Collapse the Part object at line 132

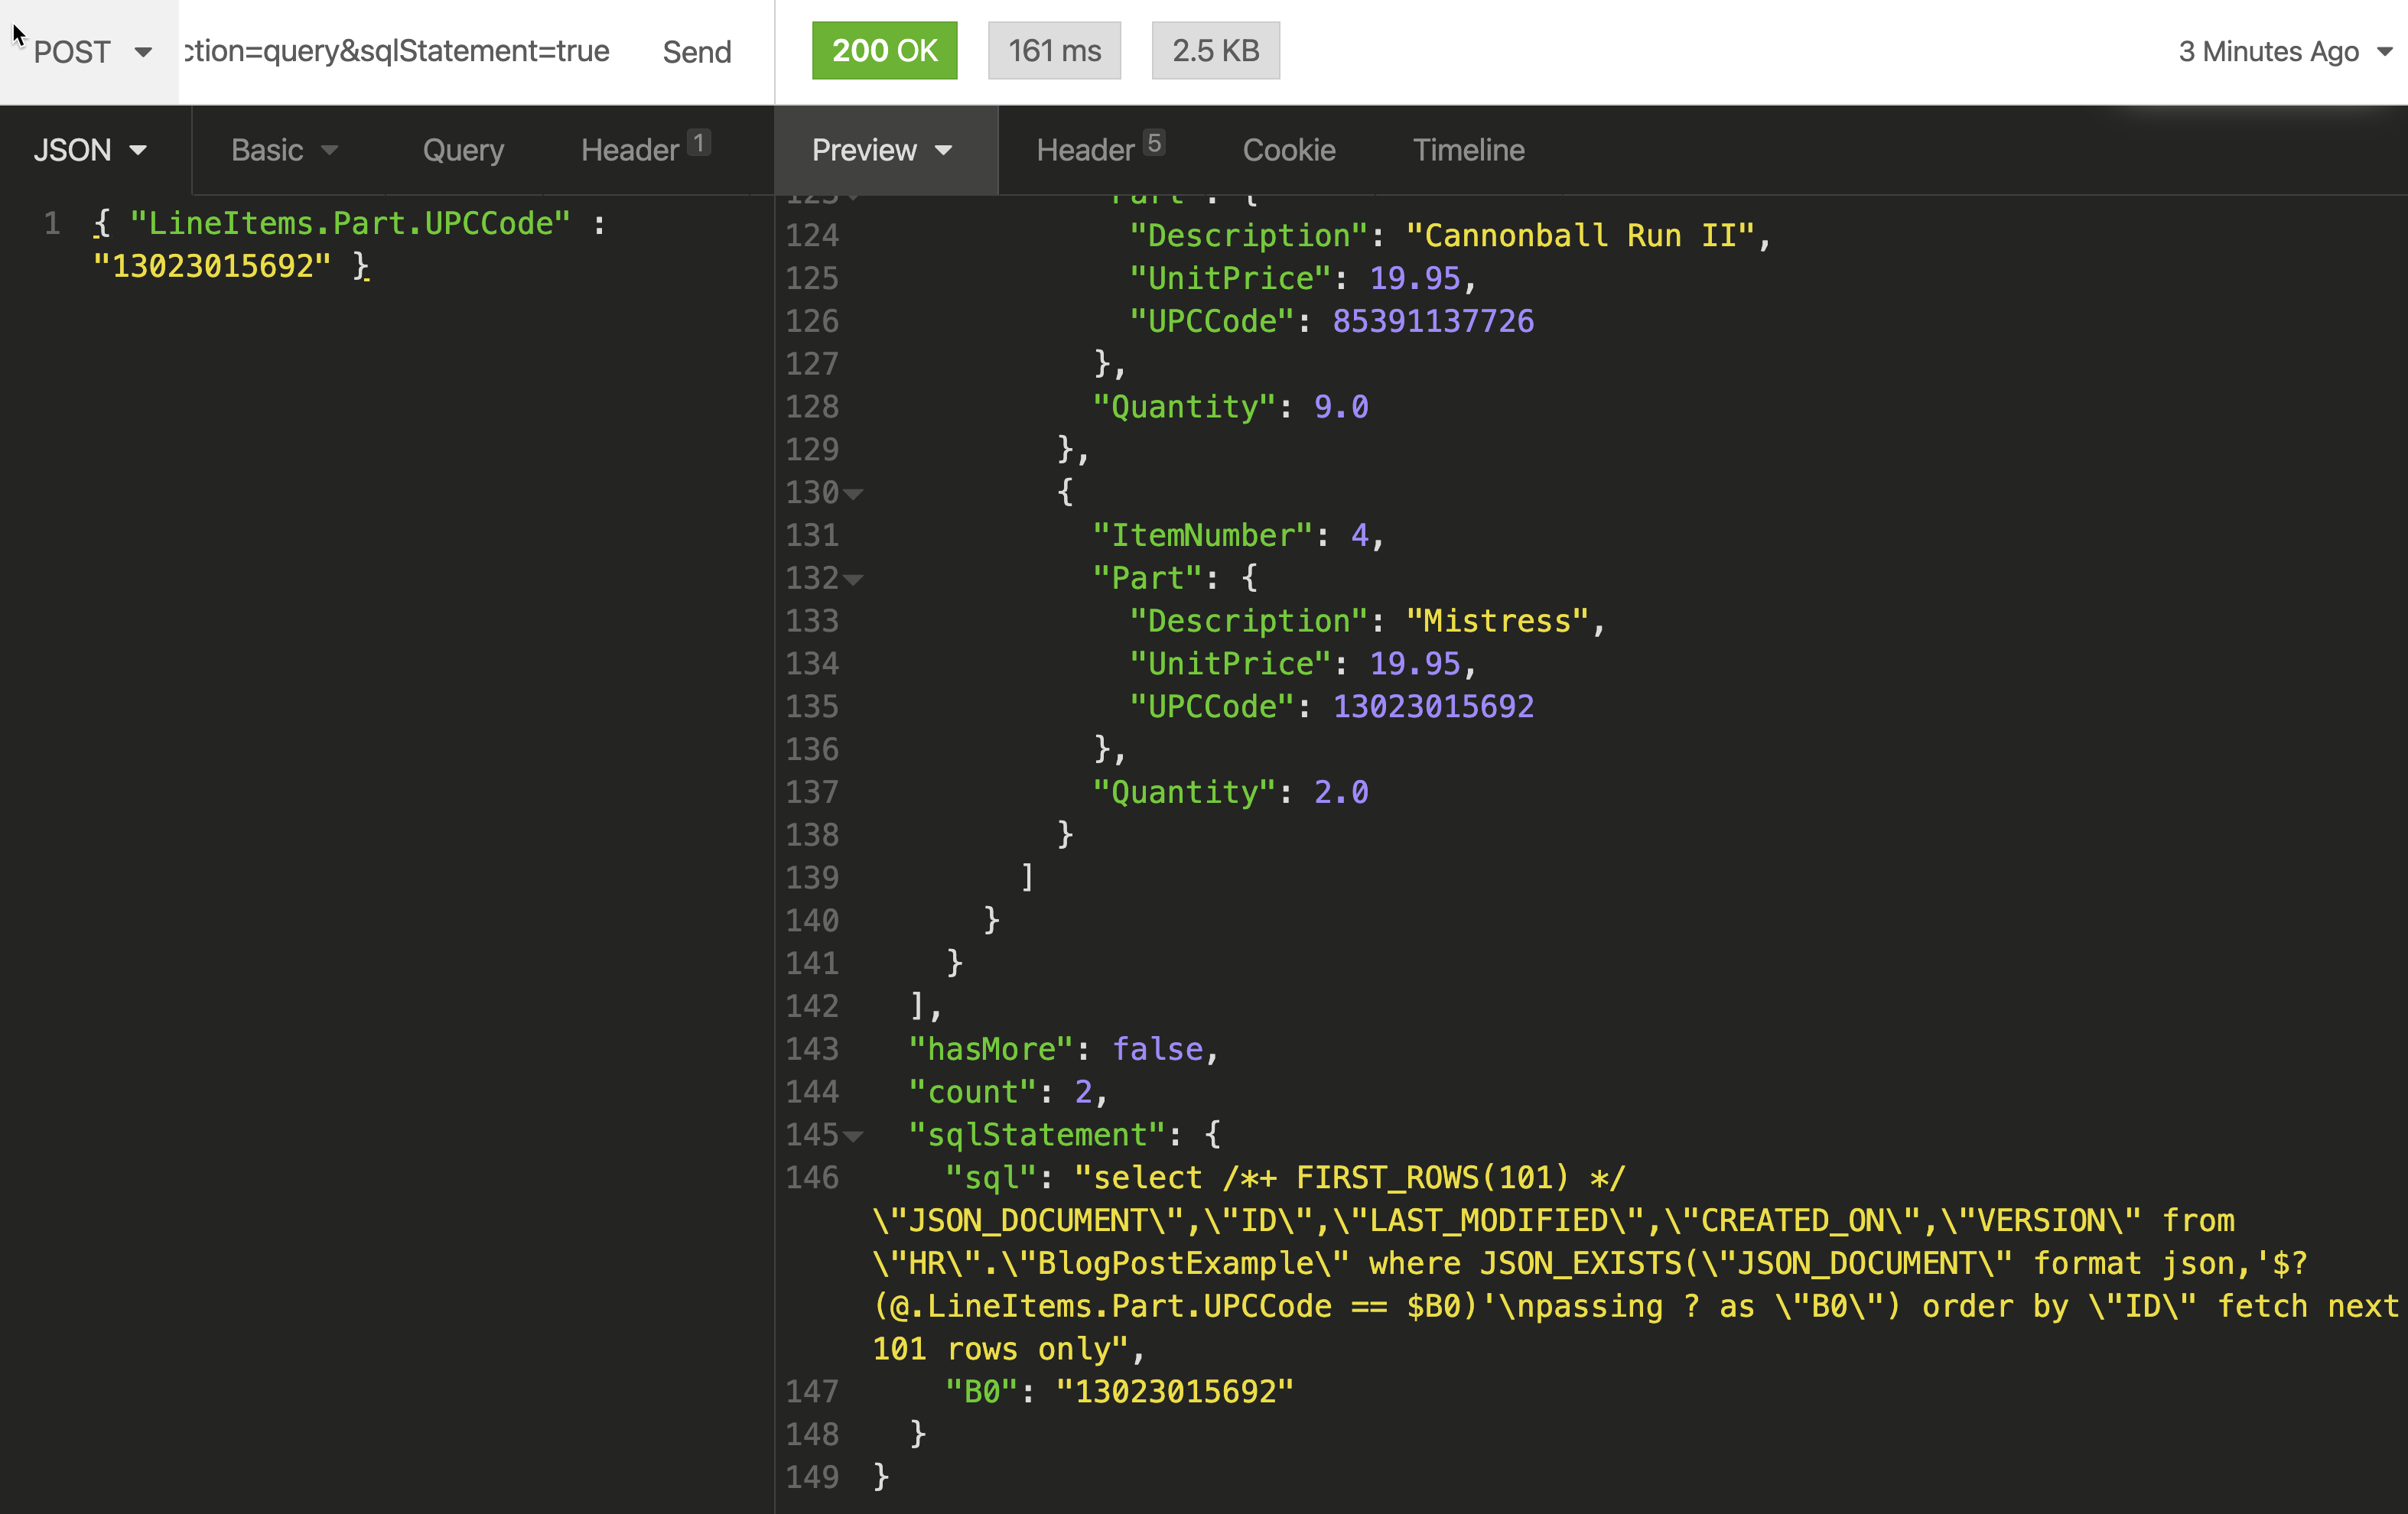pyautogui.click(x=853, y=580)
